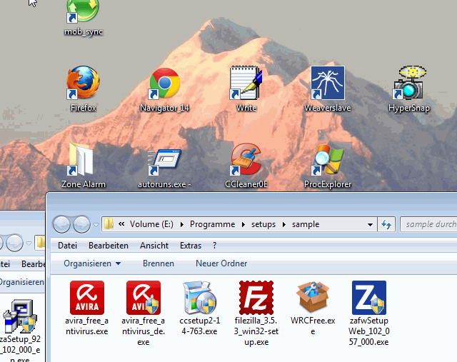457x362 pixels.
Task: Click the sample durchsuchen search field
Action: click(428, 224)
